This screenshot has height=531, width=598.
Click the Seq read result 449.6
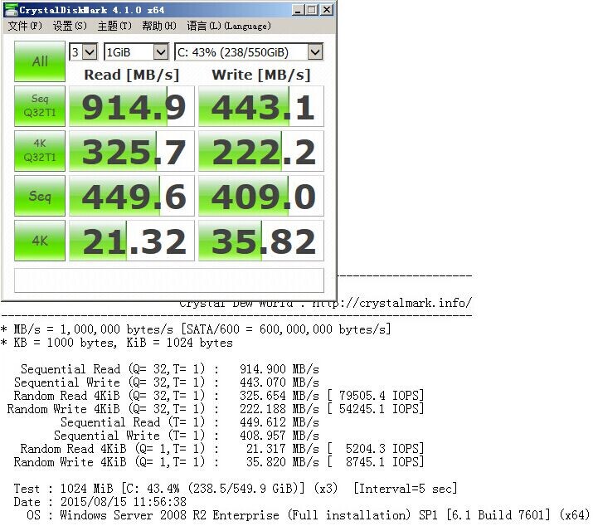(132, 196)
